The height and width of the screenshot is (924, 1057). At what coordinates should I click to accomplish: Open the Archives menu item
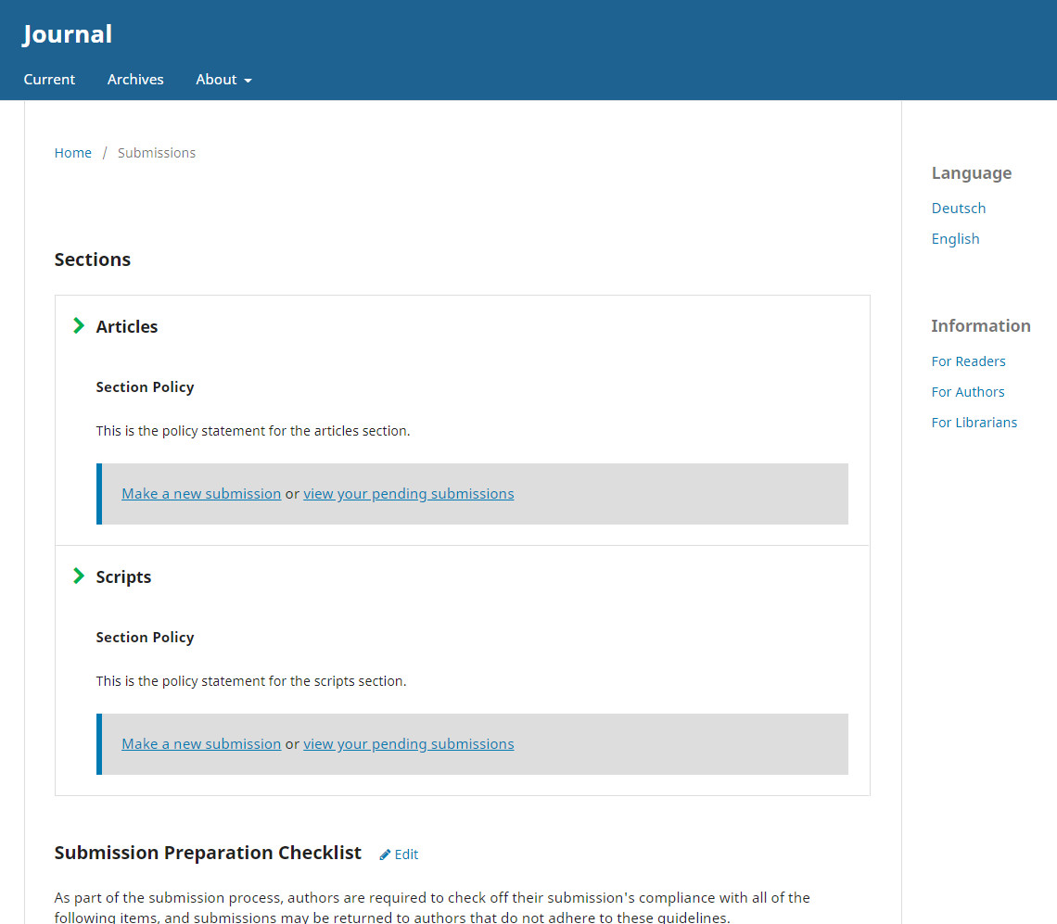[135, 80]
